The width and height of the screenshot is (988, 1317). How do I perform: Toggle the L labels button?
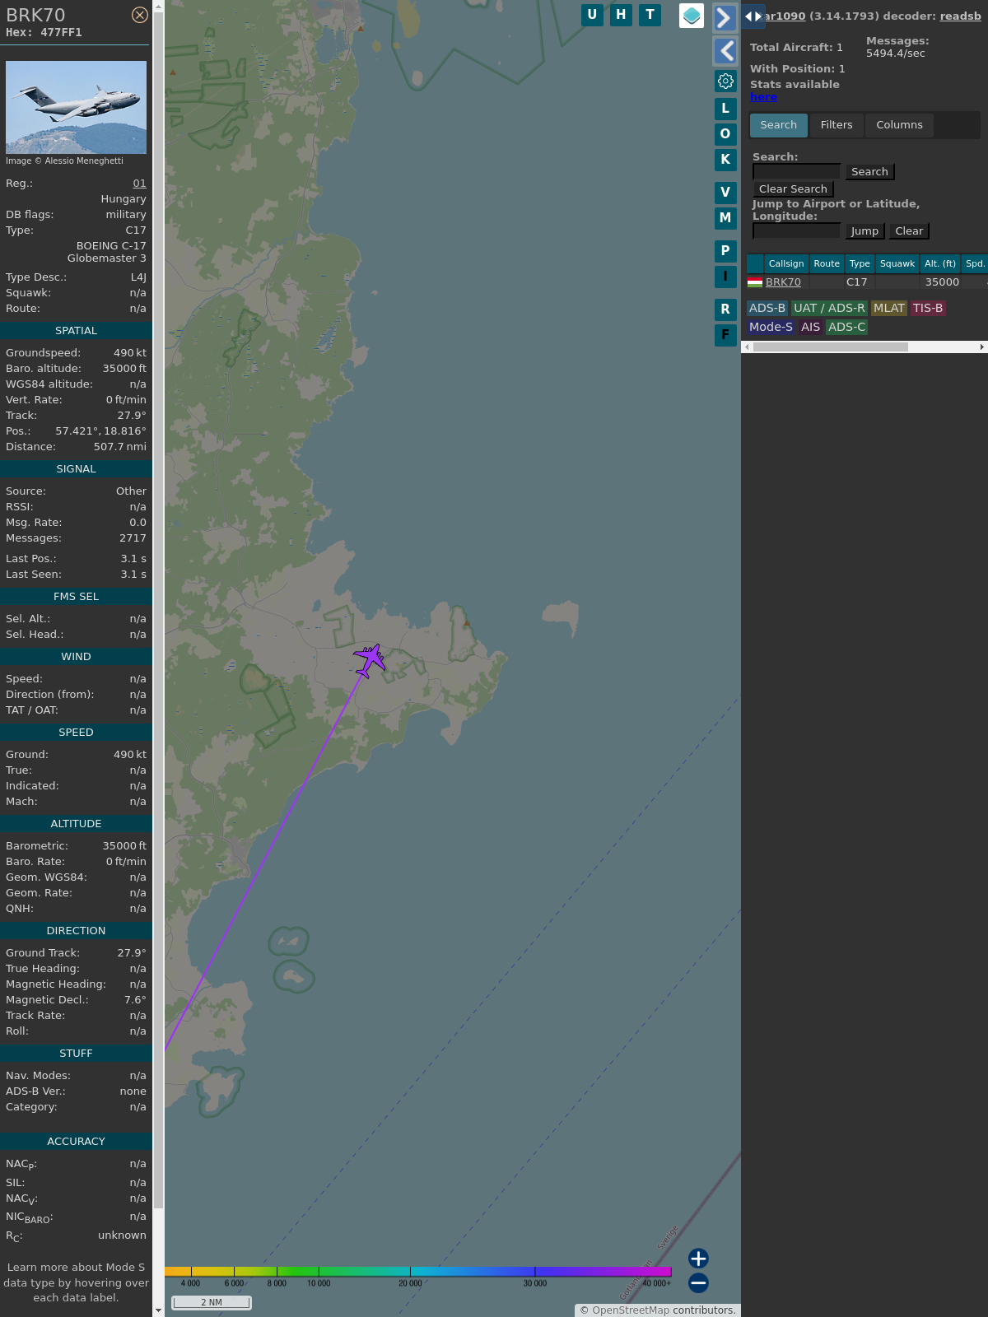[x=725, y=109]
